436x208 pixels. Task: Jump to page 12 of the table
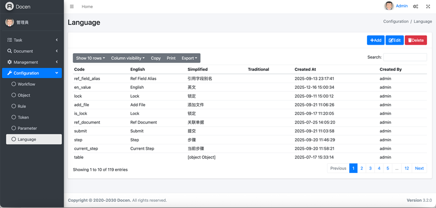pos(407,168)
